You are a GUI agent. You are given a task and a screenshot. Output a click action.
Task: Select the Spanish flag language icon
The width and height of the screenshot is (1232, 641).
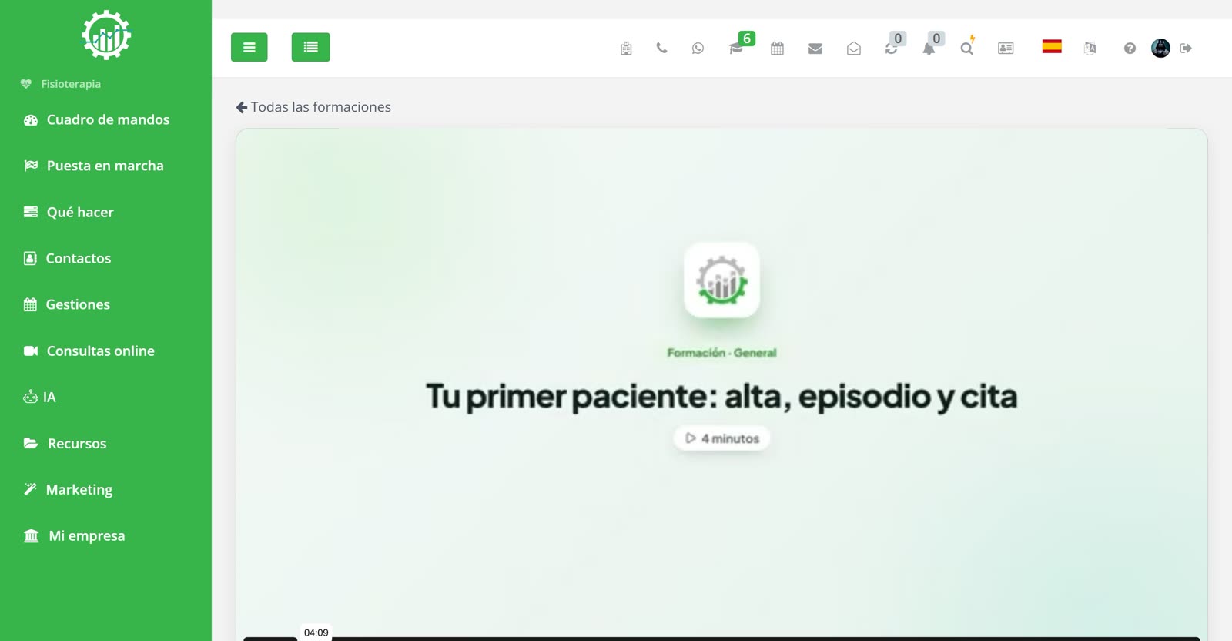coord(1052,46)
